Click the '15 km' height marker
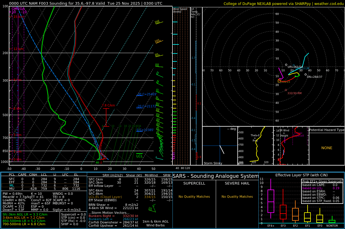This screenshot has width=345, height=229. click(18, 17)
